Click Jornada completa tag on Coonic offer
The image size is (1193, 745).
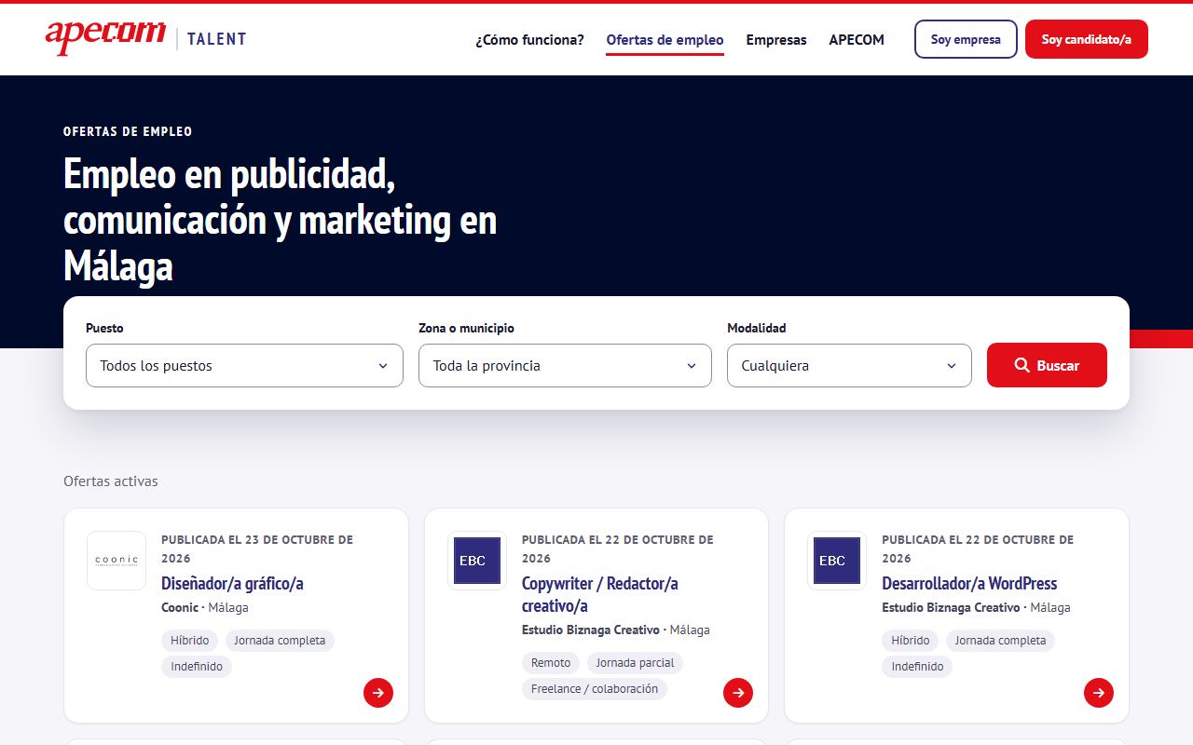(x=280, y=641)
